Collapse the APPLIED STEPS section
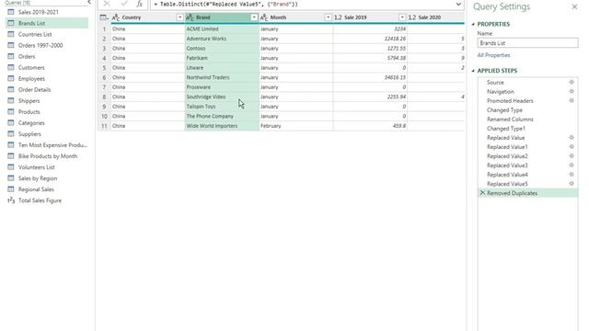Screen dimensions: 589x331 click(x=473, y=71)
